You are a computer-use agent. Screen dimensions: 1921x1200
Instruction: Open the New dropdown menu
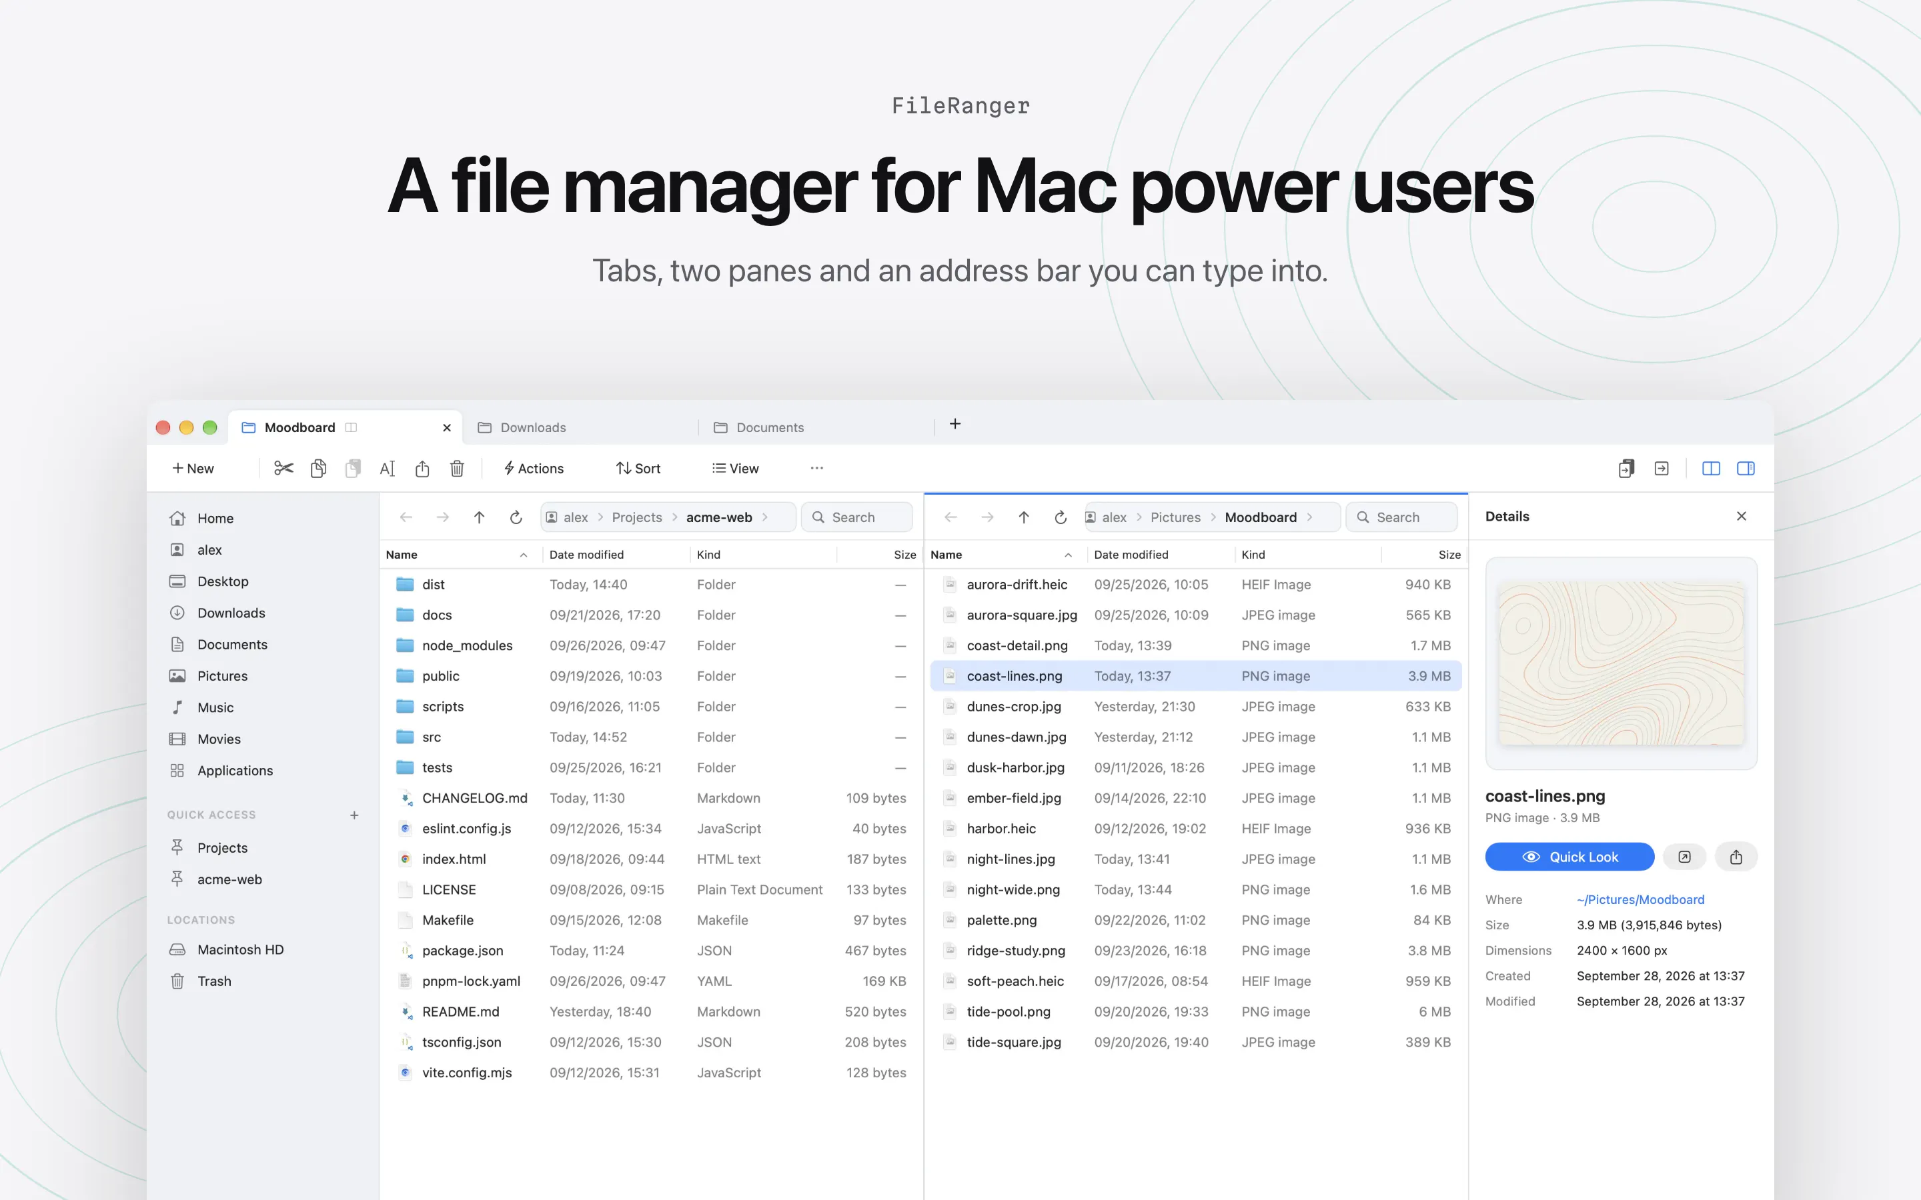[x=193, y=468]
